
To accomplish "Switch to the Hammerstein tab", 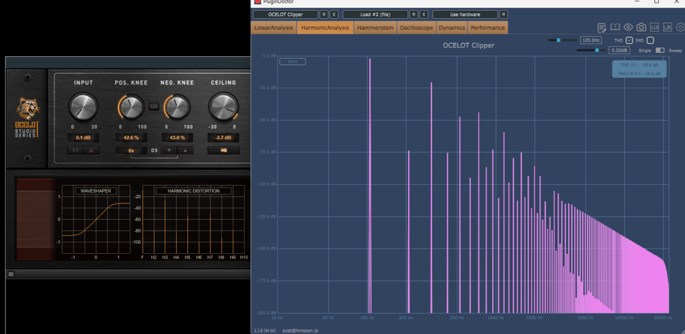I will [375, 27].
